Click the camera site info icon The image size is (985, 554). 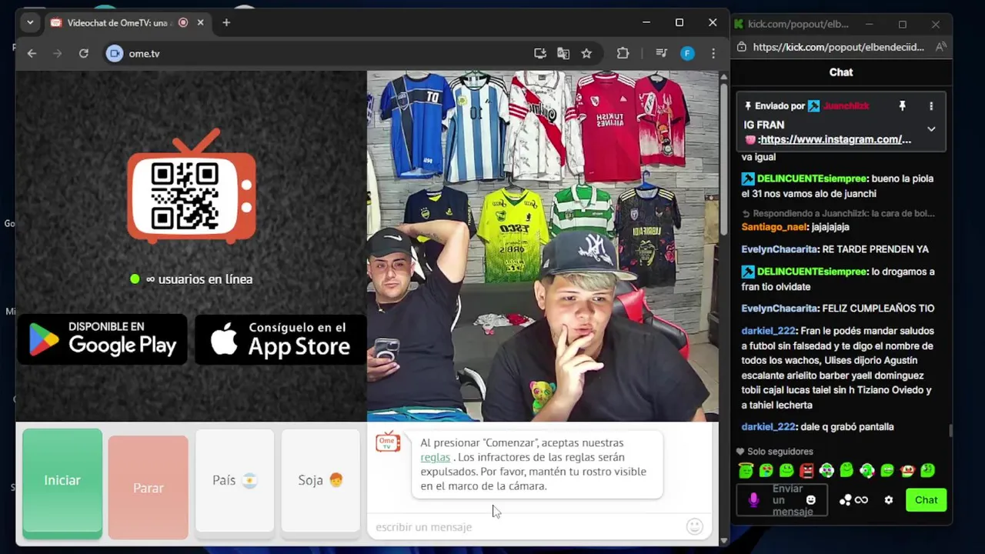tap(115, 53)
